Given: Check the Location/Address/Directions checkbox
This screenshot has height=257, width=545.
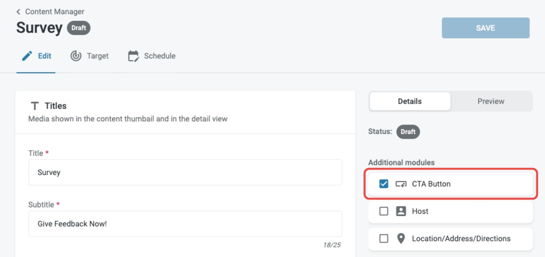Looking at the screenshot, I should [383, 239].
